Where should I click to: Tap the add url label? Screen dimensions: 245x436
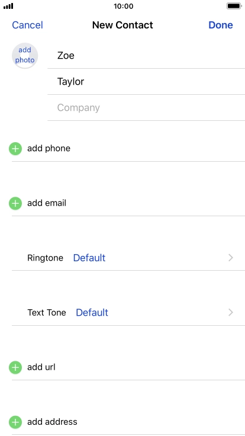pyautogui.click(x=41, y=367)
